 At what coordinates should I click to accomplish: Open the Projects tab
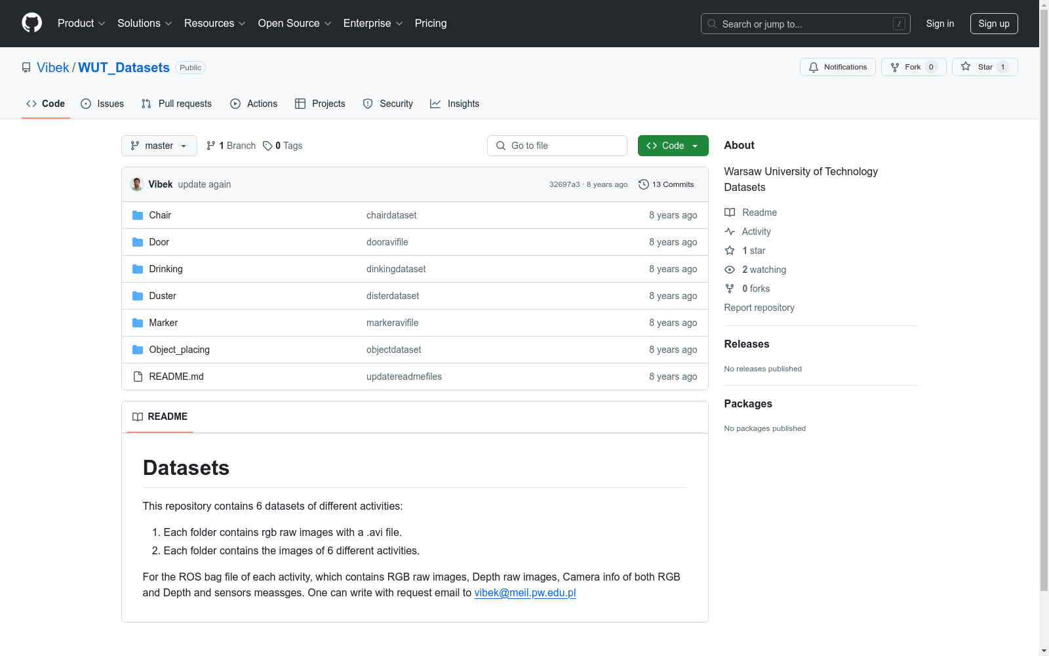320,104
